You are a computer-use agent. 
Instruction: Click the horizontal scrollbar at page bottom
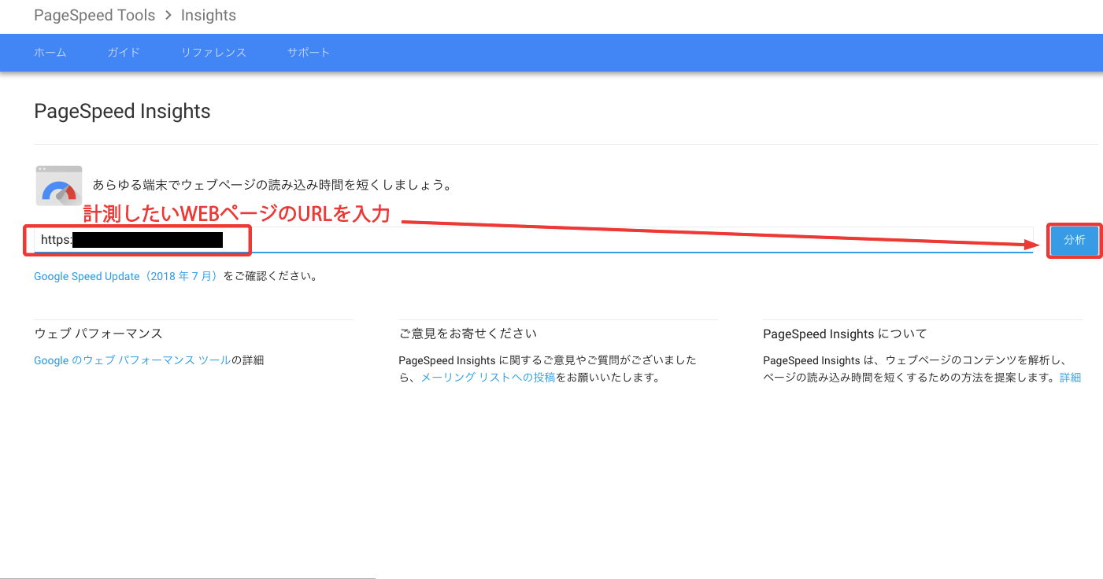(x=187, y=577)
